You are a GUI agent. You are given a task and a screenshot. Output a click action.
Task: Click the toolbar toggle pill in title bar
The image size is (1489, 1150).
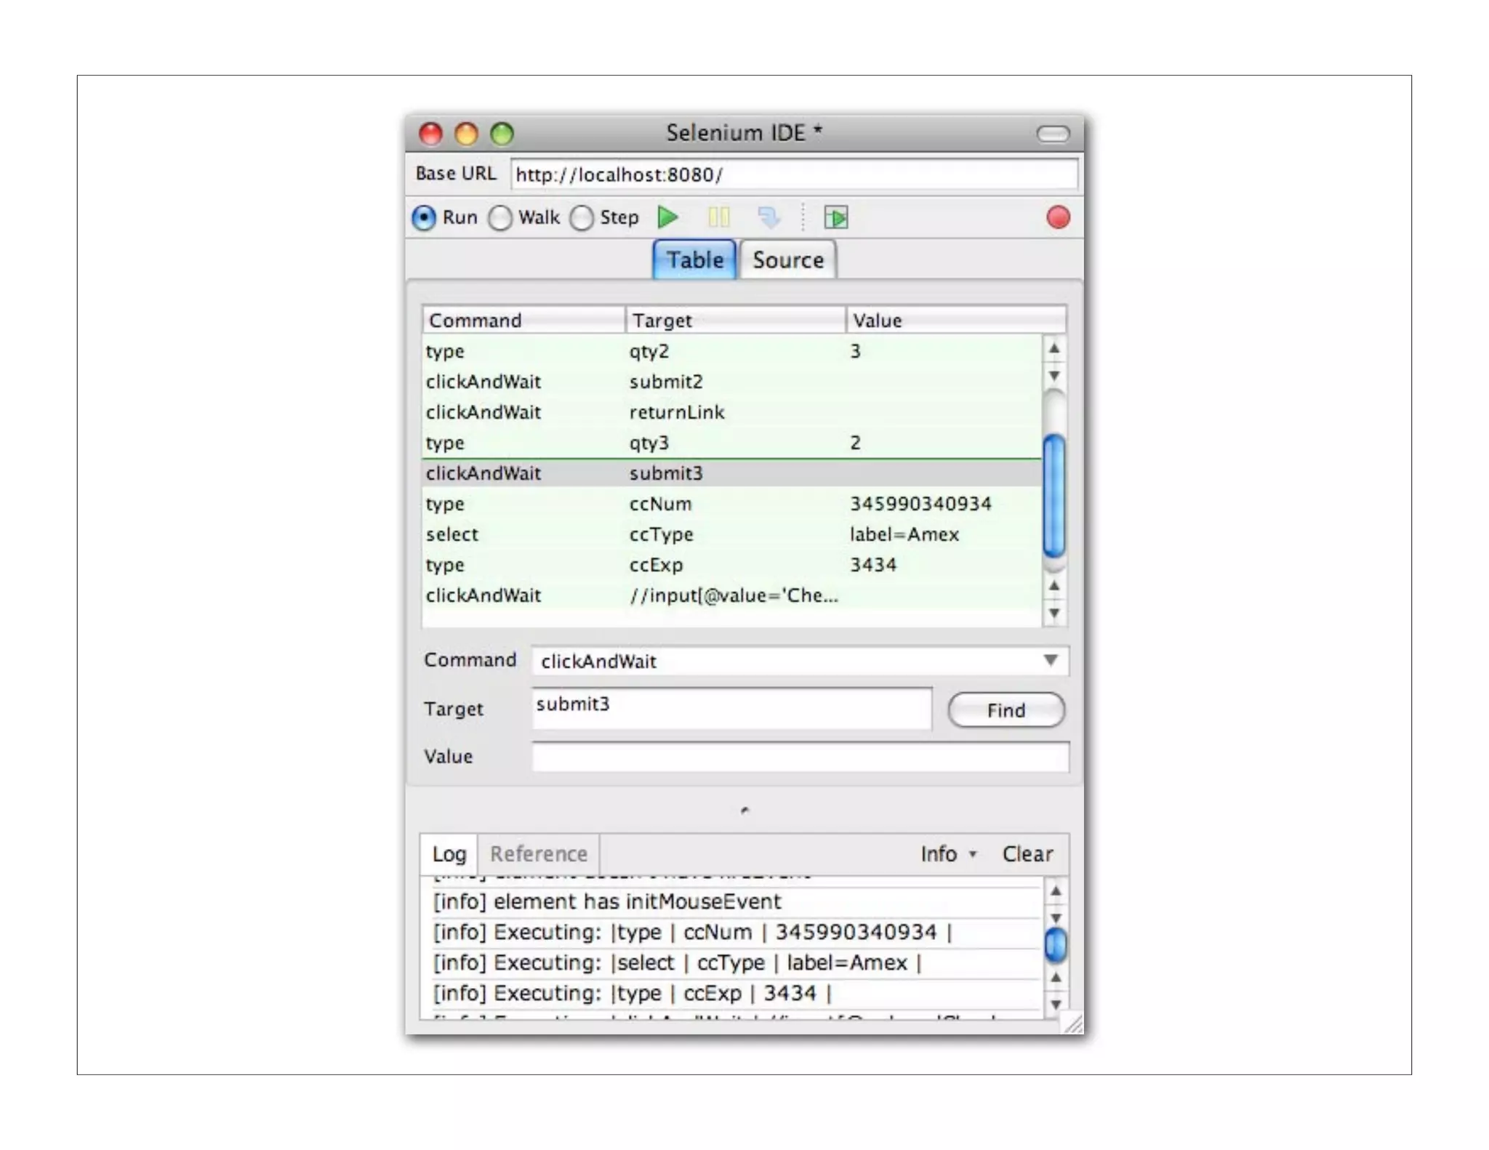[1052, 134]
